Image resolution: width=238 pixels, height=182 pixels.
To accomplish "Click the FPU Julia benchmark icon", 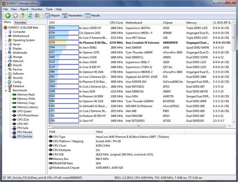I will click(x=14, y=128).
